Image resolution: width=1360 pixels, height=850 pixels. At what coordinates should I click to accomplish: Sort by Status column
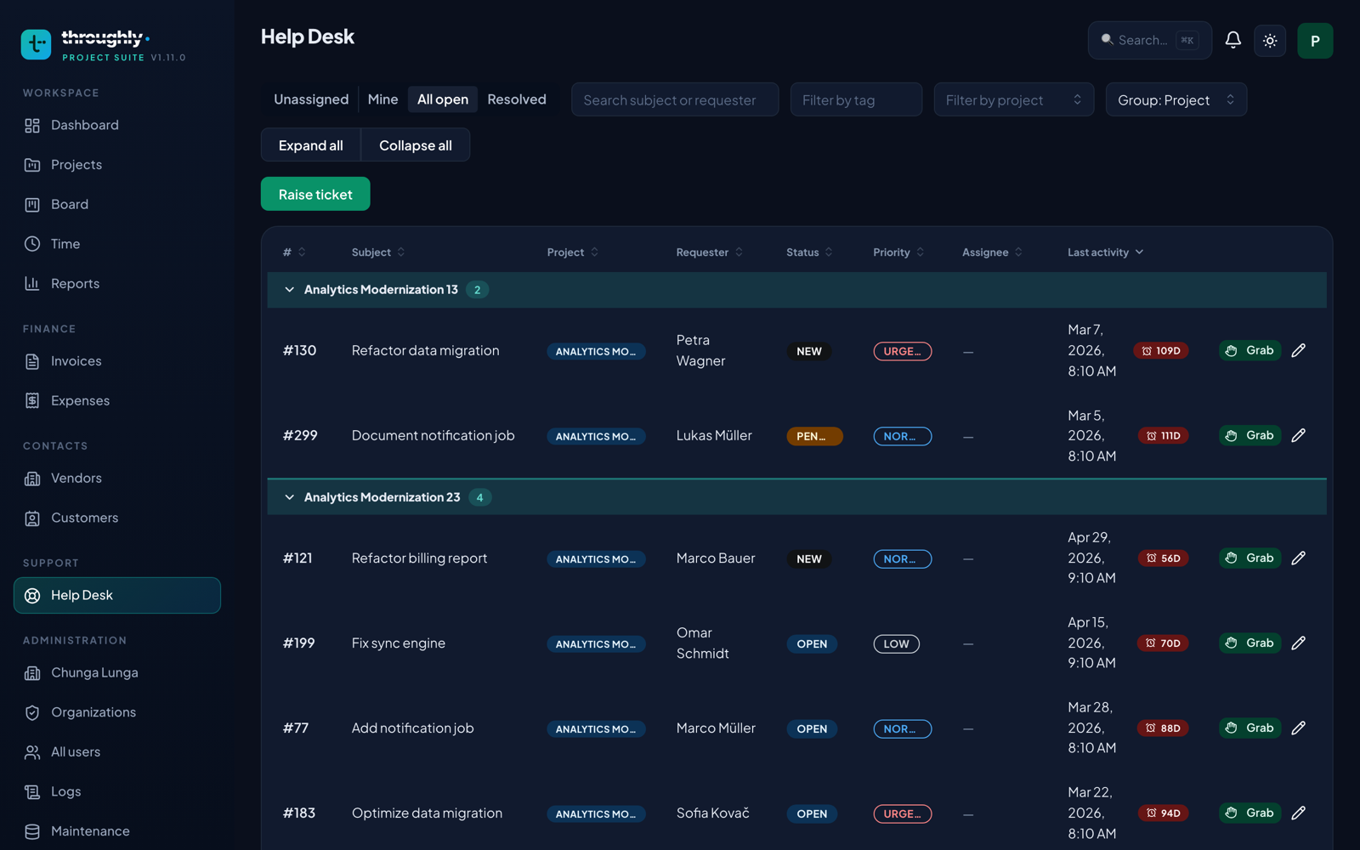click(809, 252)
